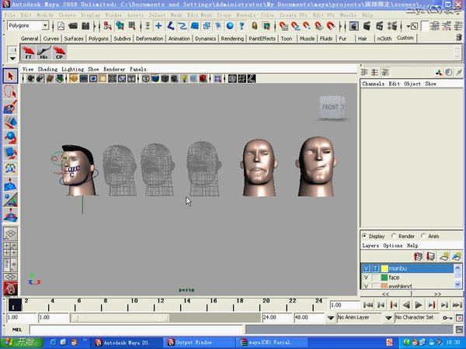Select the arrow Select tool
466x349 pixels.
pos(10,76)
